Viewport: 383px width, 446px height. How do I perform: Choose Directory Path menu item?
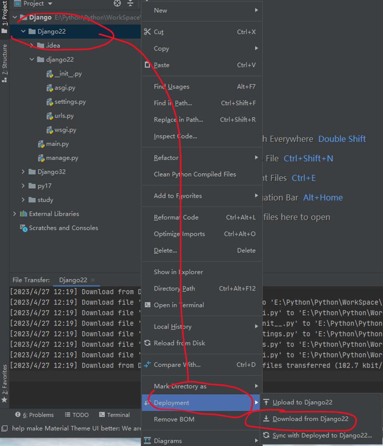click(x=202, y=289)
